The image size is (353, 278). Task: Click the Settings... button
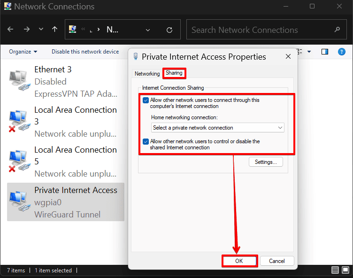point(266,162)
